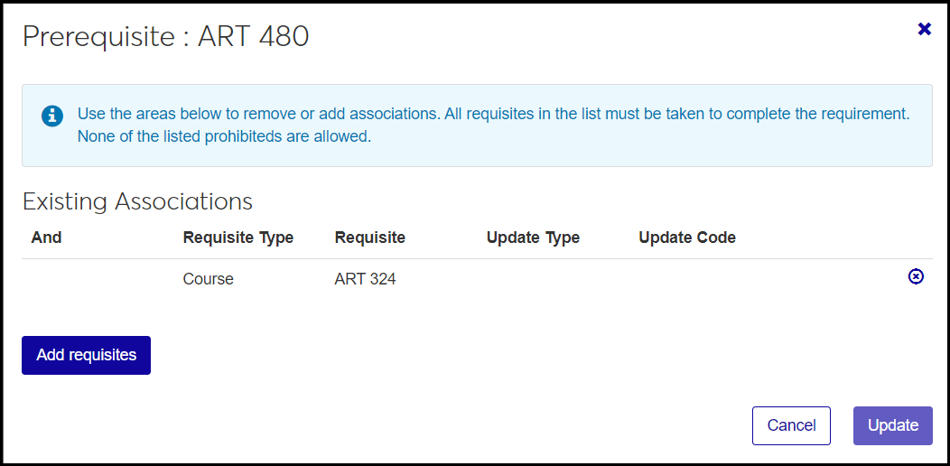This screenshot has width=950, height=466.
Task: Remove the ART 324 requisite association
Action: tap(916, 277)
